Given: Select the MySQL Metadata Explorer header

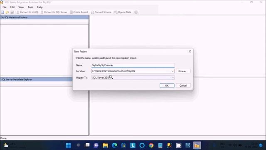Looking at the screenshot, I should point(44,17).
